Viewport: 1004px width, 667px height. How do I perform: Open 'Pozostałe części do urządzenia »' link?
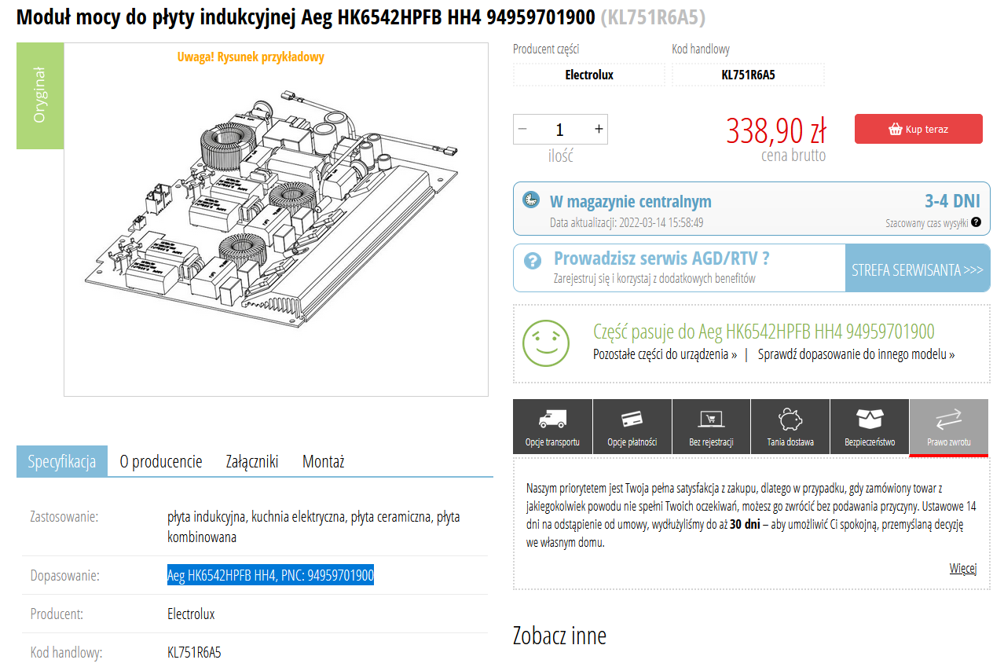665,354
